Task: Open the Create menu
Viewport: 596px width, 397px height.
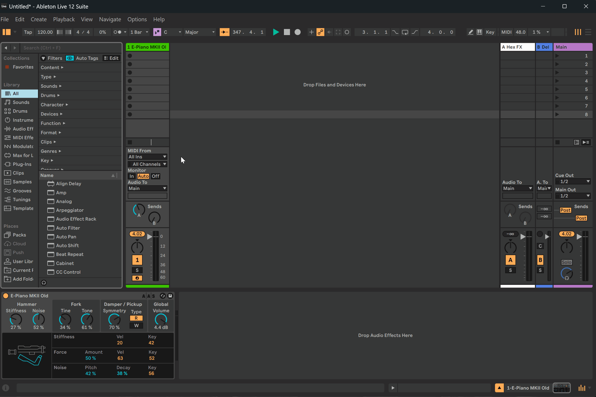Action: click(39, 19)
